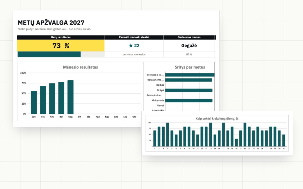Select the "Gegužė" best month cell
The height and width of the screenshot is (189, 303).
click(x=189, y=46)
